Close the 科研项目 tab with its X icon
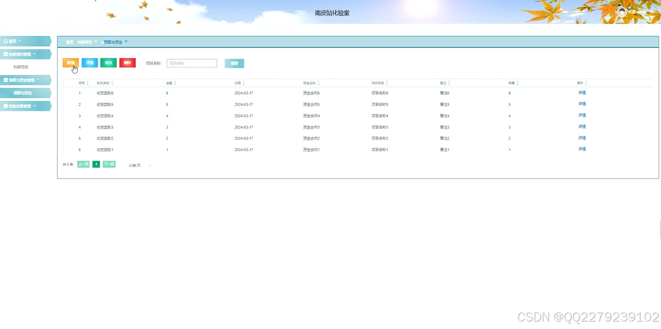Viewport: 661px width, 329px height. [96, 41]
